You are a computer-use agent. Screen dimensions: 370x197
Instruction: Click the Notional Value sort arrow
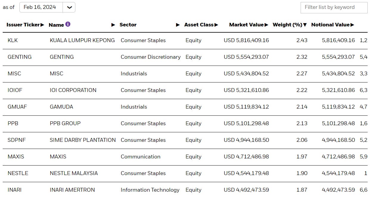click(x=352, y=25)
